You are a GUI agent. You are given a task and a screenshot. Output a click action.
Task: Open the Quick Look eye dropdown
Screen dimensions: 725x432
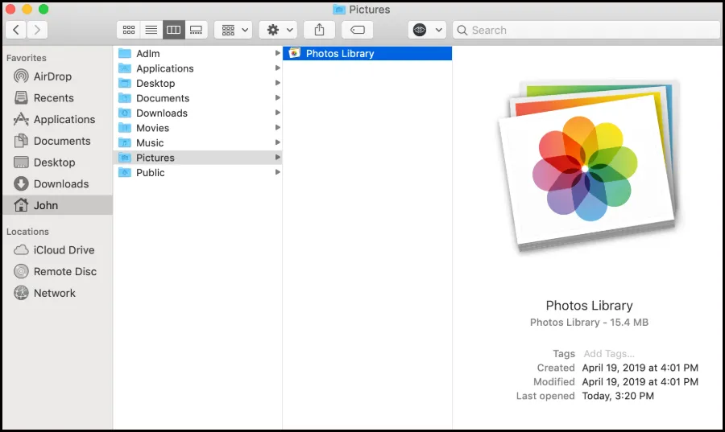(x=427, y=30)
